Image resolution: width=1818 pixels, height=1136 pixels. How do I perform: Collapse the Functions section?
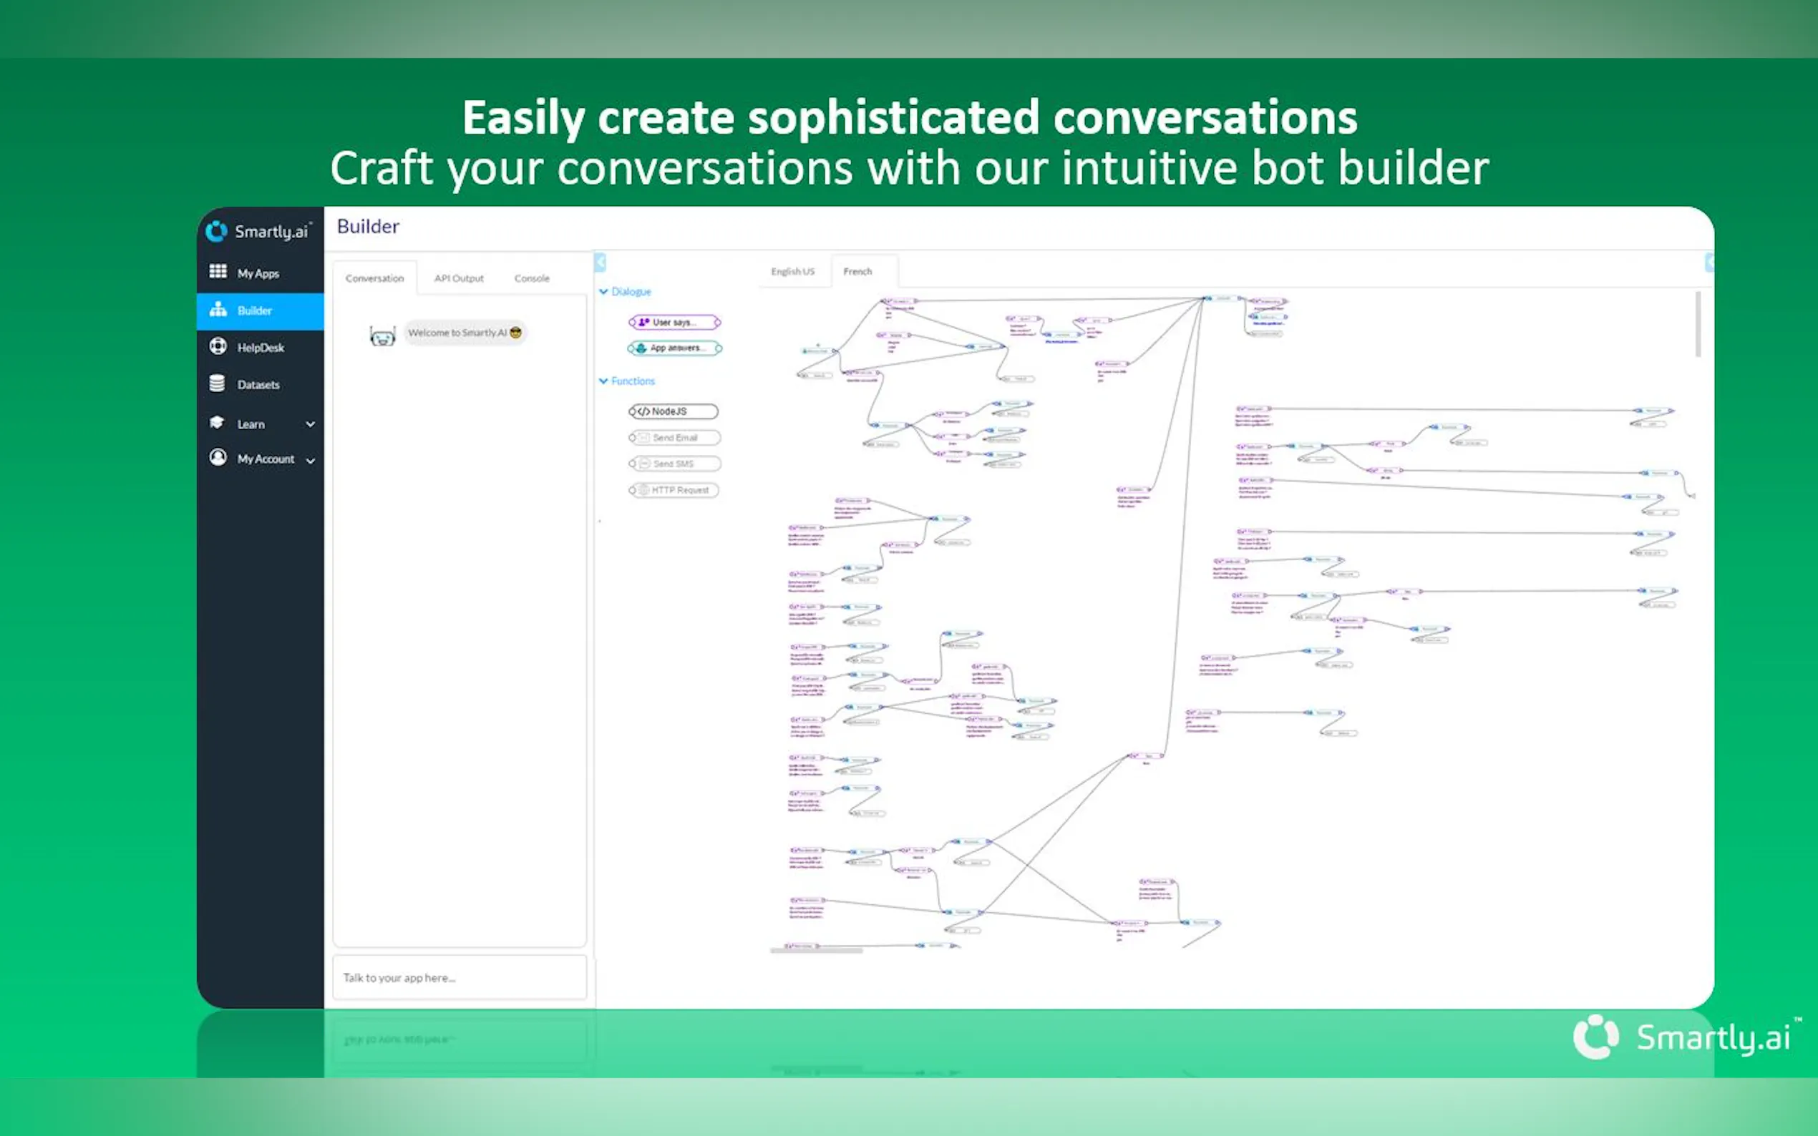pyautogui.click(x=603, y=381)
